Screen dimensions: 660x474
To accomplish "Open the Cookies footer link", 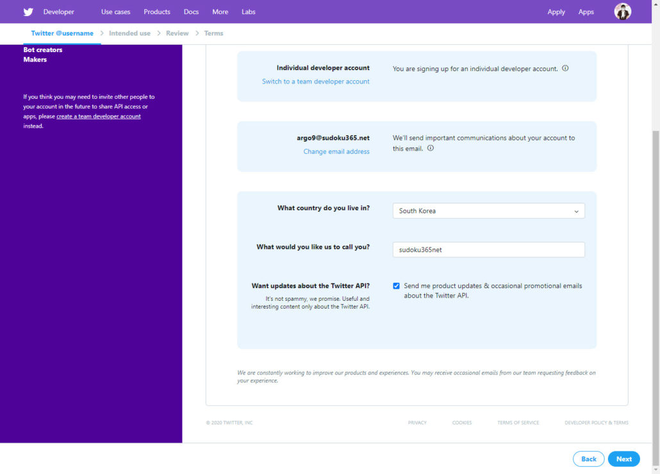I will click(x=462, y=423).
